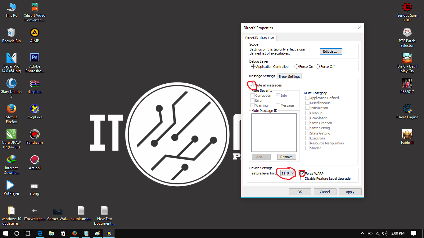Uncheck the Mute all messages option
The height and width of the screenshot is (238, 424).
click(252, 85)
